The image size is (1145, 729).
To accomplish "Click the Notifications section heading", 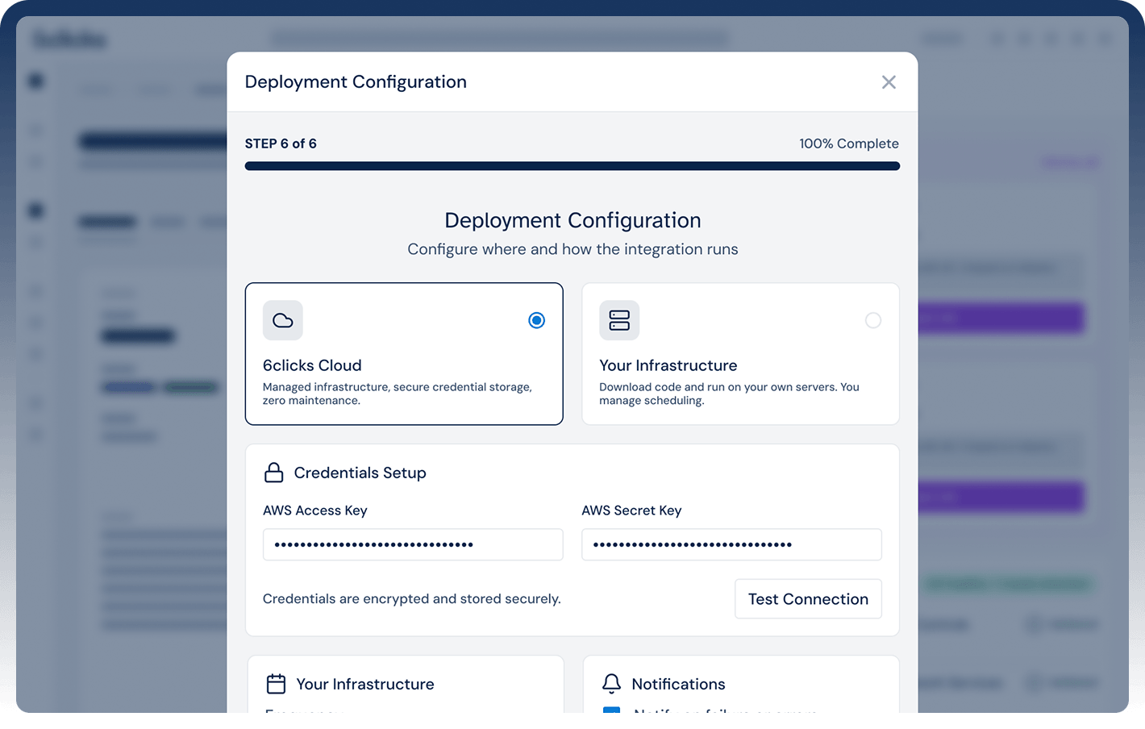I will [x=678, y=683].
